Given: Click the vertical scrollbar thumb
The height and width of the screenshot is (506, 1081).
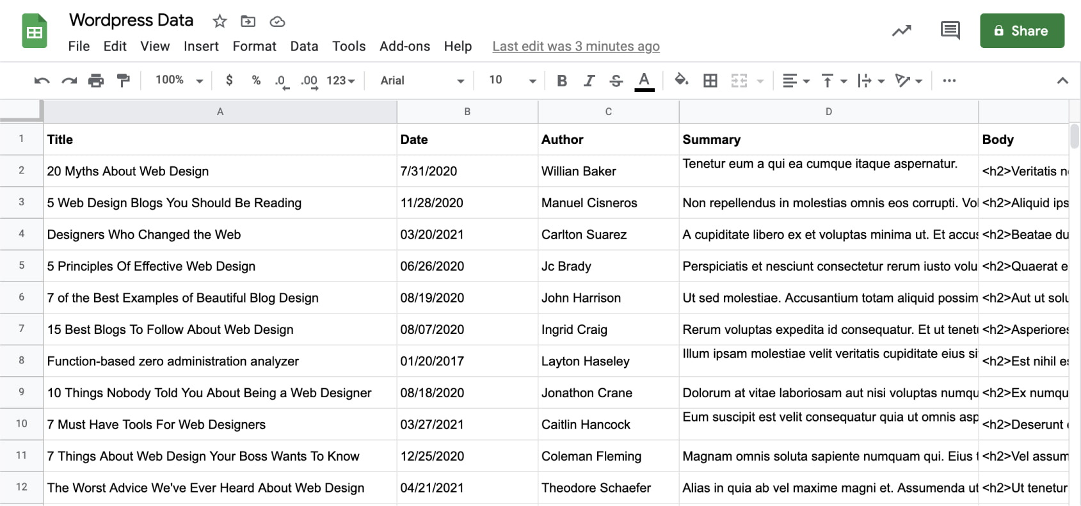Looking at the screenshot, I should [x=1075, y=136].
